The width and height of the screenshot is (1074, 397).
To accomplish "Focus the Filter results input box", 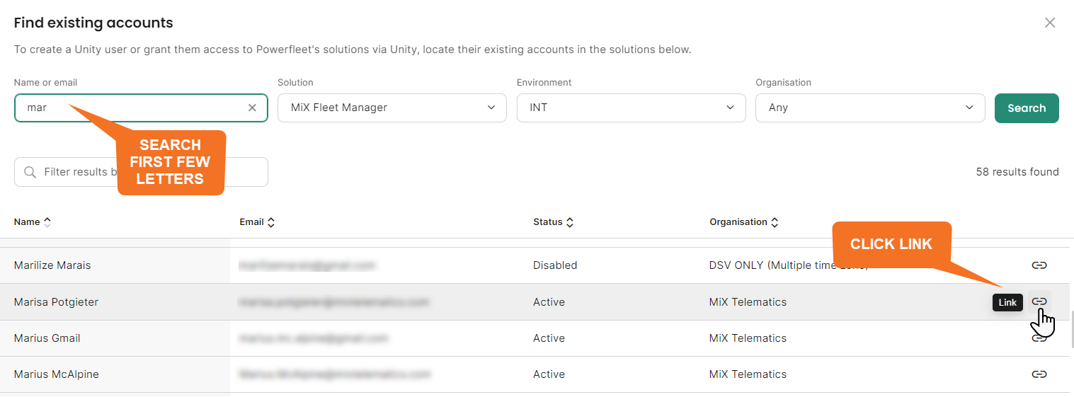I will click(x=141, y=172).
